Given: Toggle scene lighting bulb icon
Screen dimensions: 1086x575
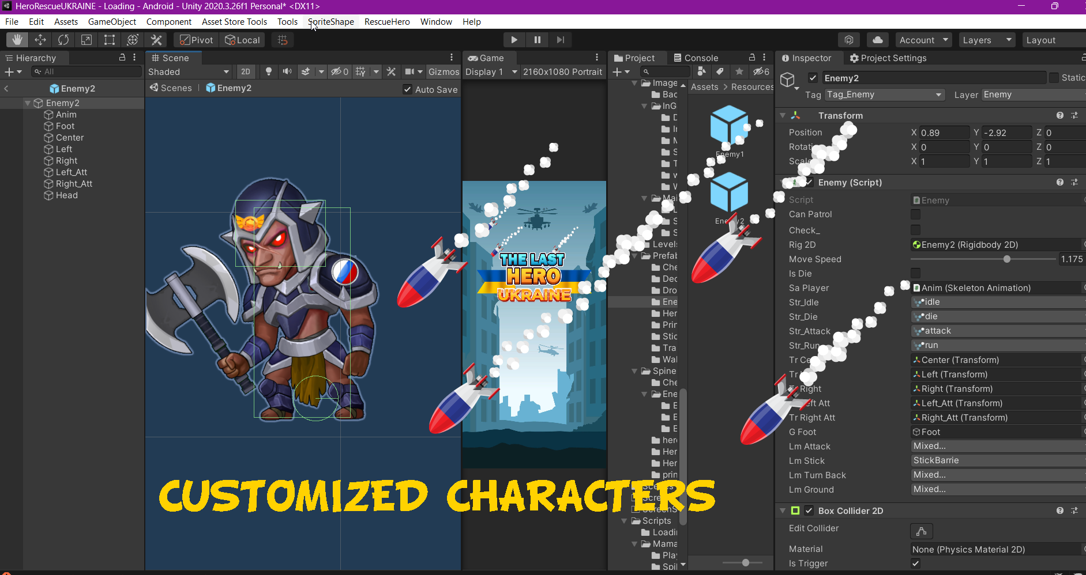Looking at the screenshot, I should pyautogui.click(x=269, y=71).
